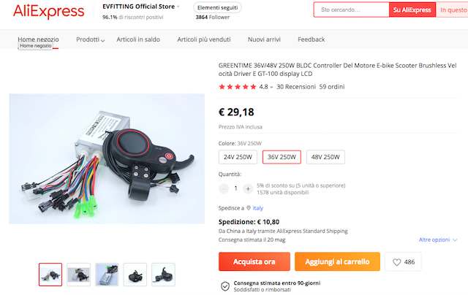
Task: Click Aggiungi al carrello button
Action: tap(337, 261)
